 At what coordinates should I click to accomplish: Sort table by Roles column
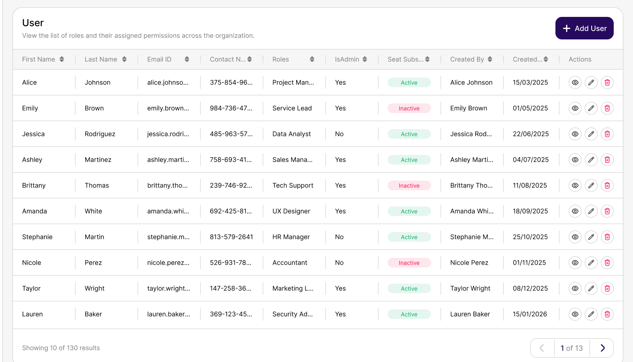click(x=312, y=59)
